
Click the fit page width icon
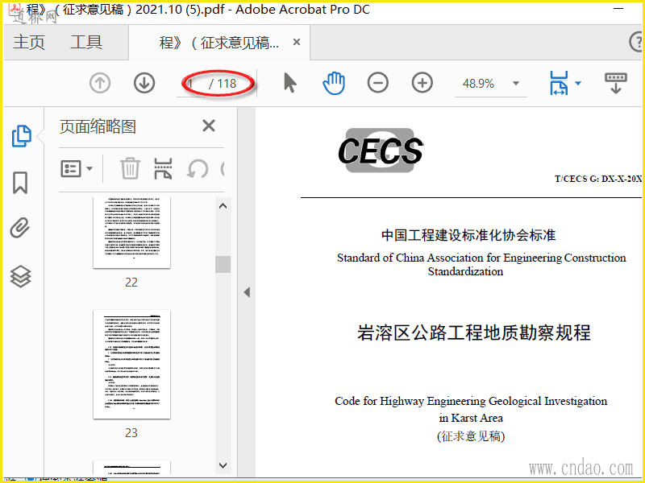pyautogui.click(x=559, y=83)
